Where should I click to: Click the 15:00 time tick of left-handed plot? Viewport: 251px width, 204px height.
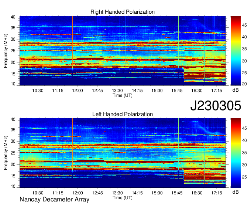157,193
